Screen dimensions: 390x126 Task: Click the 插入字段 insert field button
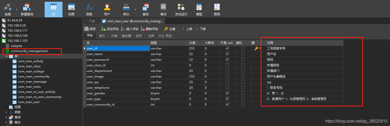point(130,29)
